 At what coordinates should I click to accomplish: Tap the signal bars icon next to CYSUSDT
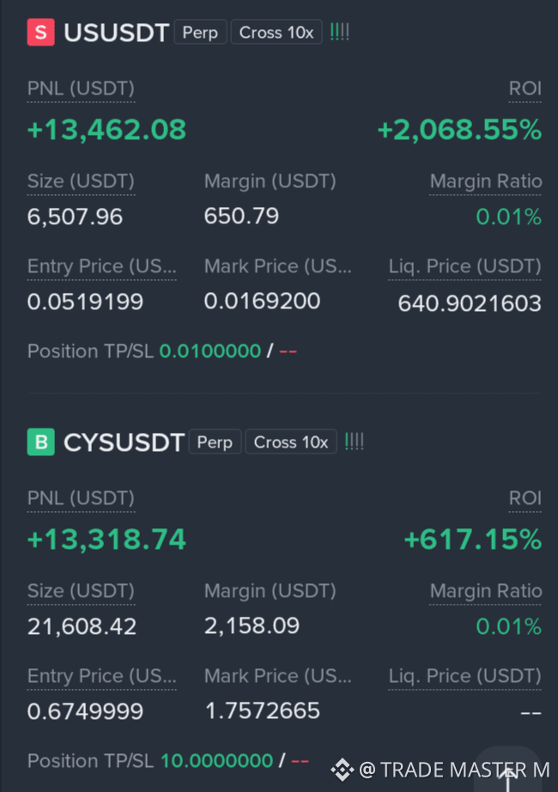pyautogui.click(x=354, y=442)
